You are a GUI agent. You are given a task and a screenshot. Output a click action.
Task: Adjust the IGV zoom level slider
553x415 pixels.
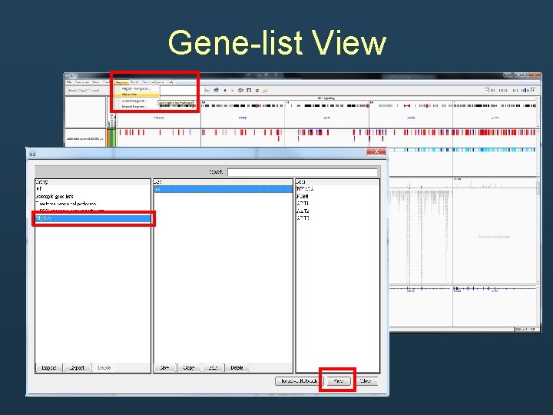510,91
